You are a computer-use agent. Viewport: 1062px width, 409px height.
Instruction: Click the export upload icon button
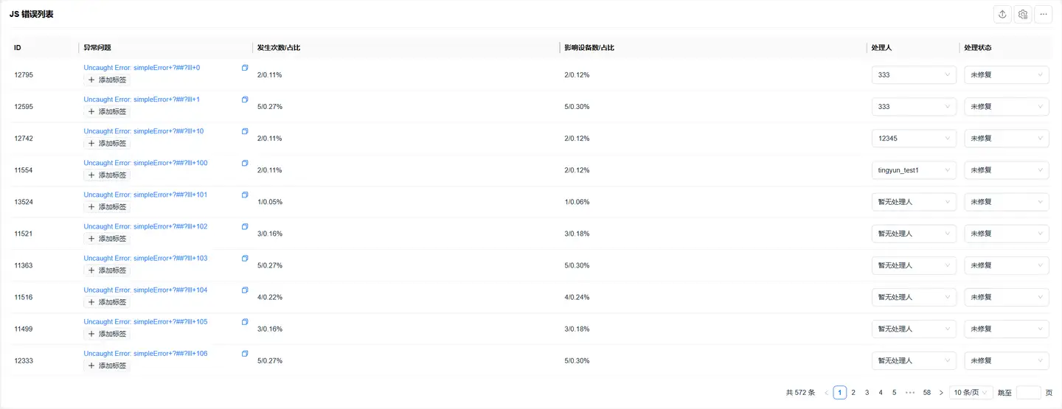coord(1002,14)
